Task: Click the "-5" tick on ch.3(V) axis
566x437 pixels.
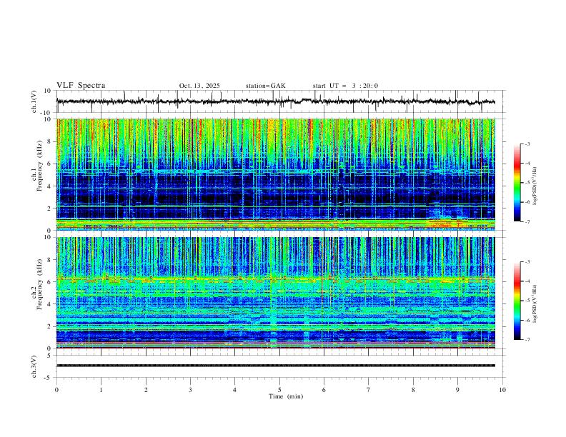Action: [49, 378]
